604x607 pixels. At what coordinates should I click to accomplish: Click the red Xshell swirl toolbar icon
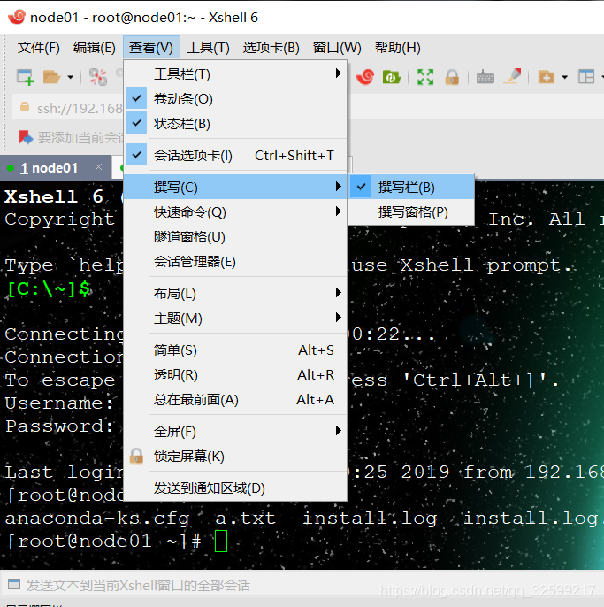click(x=365, y=77)
